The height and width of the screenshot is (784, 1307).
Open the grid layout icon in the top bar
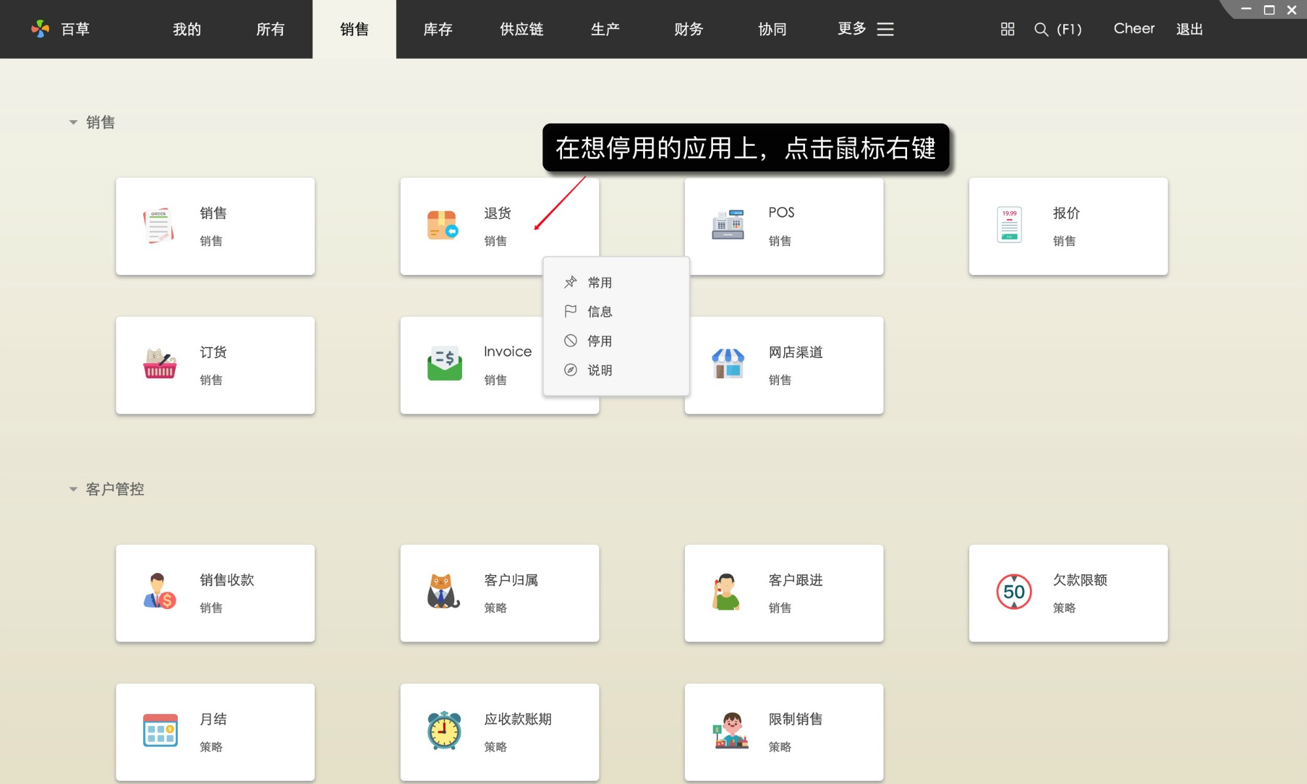1008,29
